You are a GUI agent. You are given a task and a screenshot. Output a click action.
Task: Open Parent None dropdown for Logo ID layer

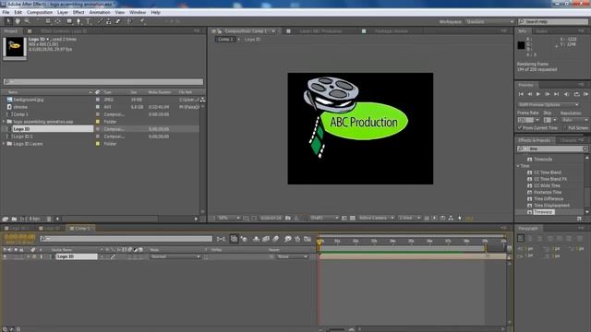[x=293, y=256]
